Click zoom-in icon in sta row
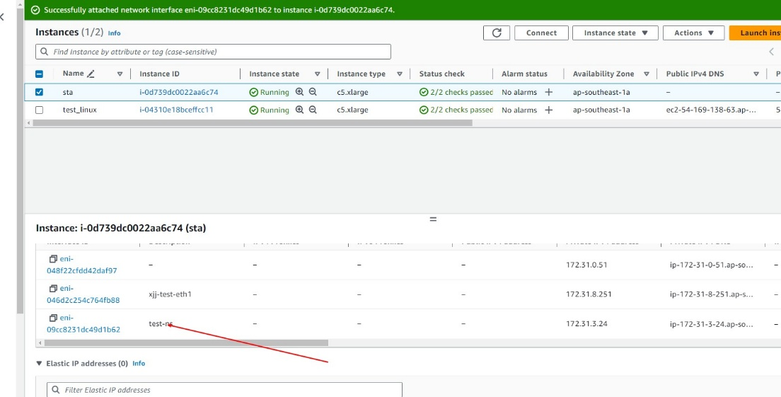The height and width of the screenshot is (397, 781). pos(299,92)
